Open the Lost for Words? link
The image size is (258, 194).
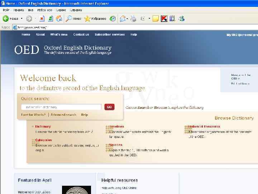click(x=33, y=115)
